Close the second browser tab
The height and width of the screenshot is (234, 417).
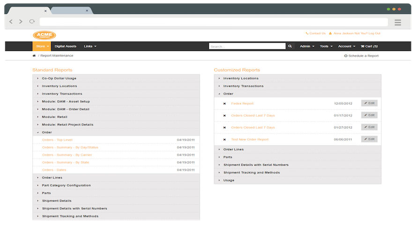[x=87, y=11]
